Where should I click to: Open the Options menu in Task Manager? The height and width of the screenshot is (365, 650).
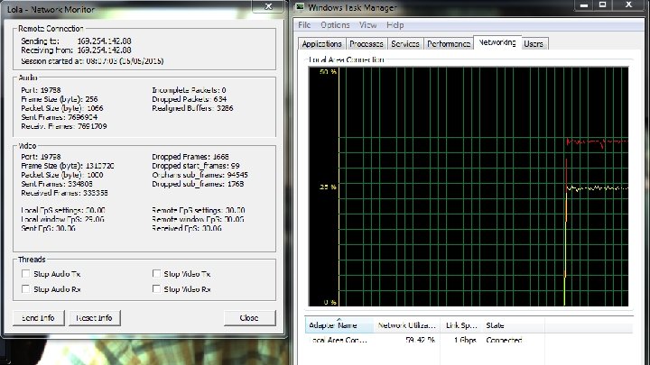click(x=335, y=25)
